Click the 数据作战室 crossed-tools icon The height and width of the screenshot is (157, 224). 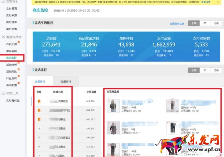point(3,37)
